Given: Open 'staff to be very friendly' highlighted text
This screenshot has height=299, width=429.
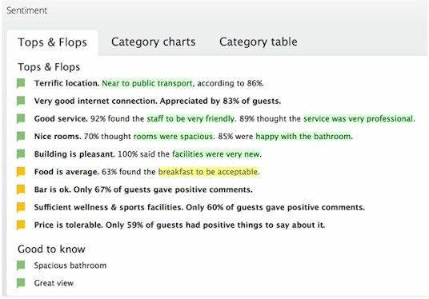Looking at the screenshot, I should [x=190, y=118].
